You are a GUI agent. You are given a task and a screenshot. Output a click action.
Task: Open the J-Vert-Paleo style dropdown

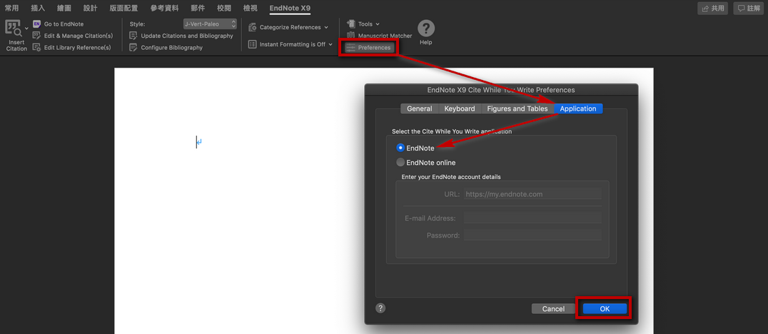pyautogui.click(x=210, y=24)
